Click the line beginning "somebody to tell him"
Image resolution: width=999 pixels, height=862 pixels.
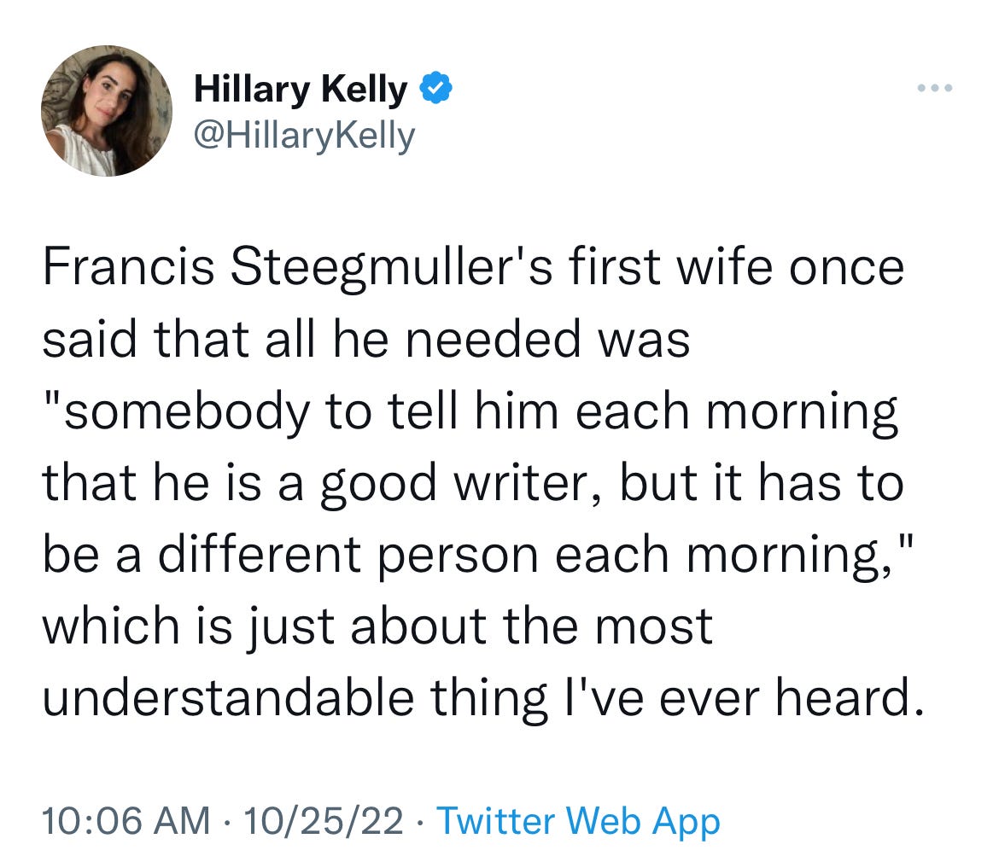(x=471, y=412)
